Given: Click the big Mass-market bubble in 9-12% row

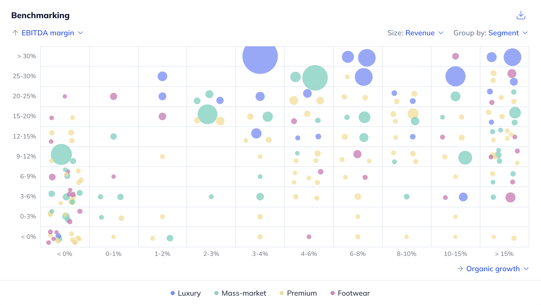Looking at the screenshot, I should point(61,155).
